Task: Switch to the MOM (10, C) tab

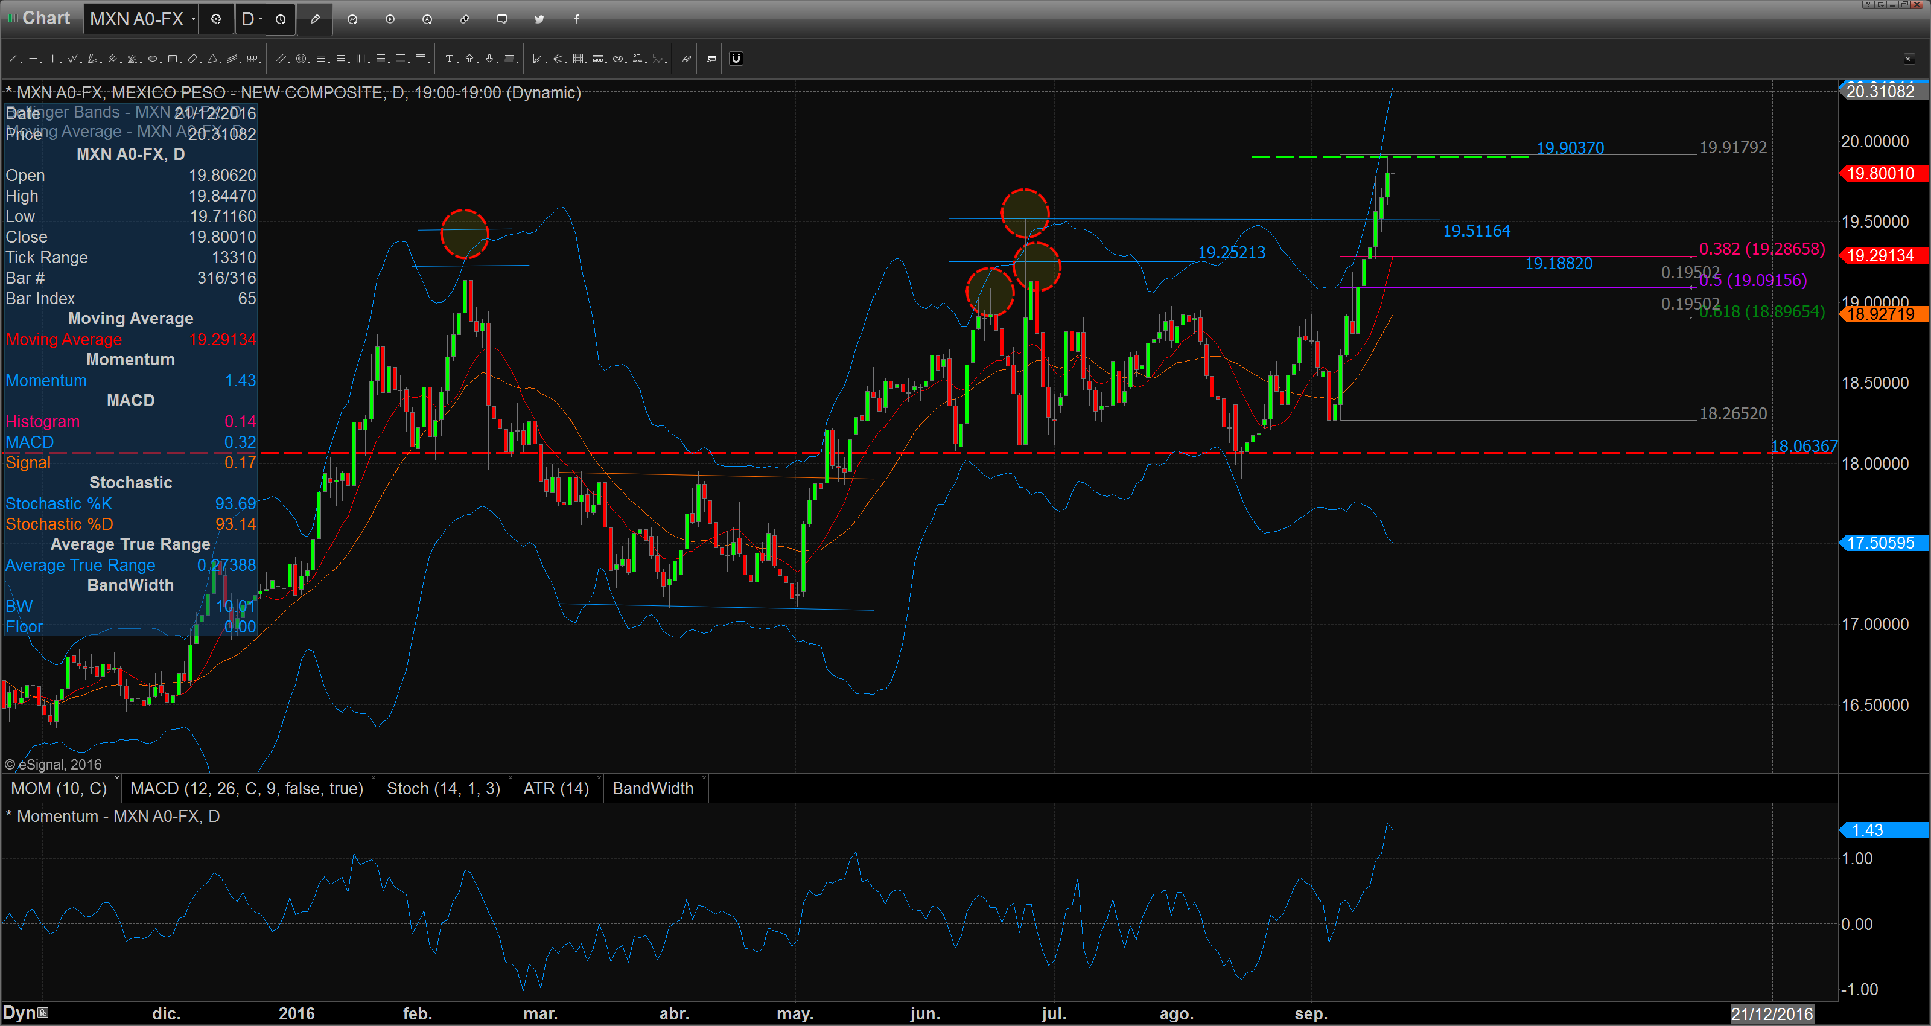Action: [x=59, y=788]
